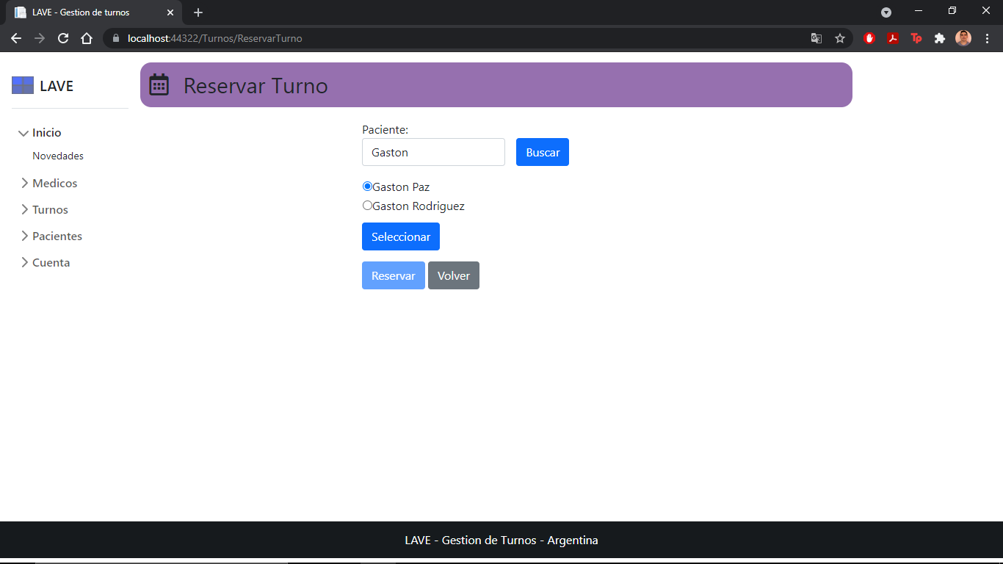1003x564 pixels.
Task: Select the Gaston Rodriguez radio button
Action: pyautogui.click(x=368, y=206)
